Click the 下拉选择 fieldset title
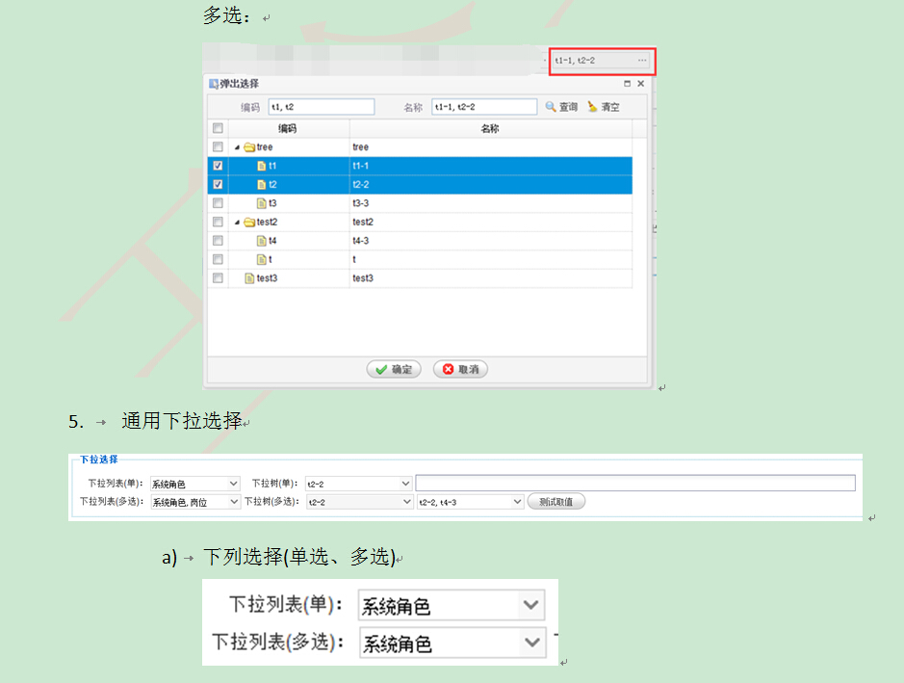 pos(98,460)
